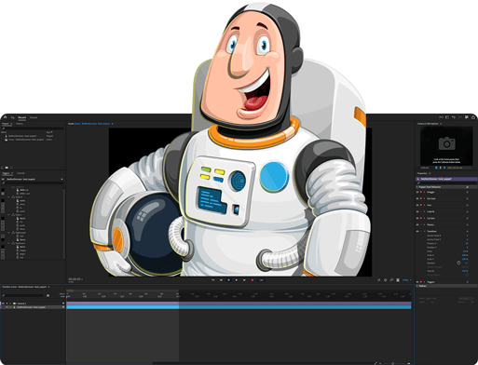Screen dimensions: 478x365
Task: Open the scene zoom percentage dropdown
Action: tap(406, 280)
